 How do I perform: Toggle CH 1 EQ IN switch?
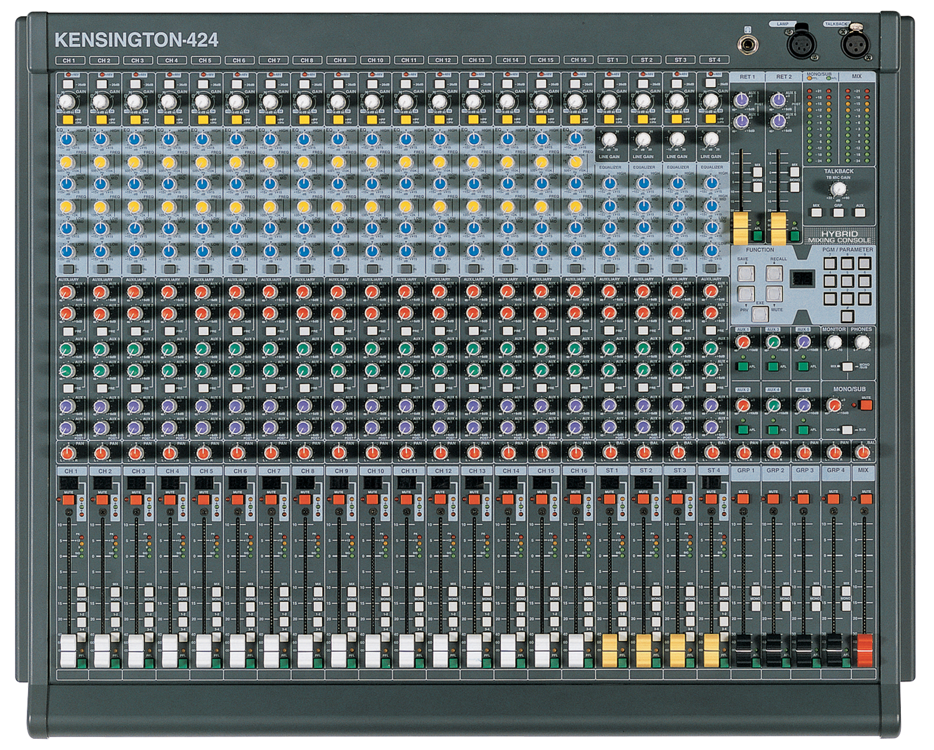69,269
